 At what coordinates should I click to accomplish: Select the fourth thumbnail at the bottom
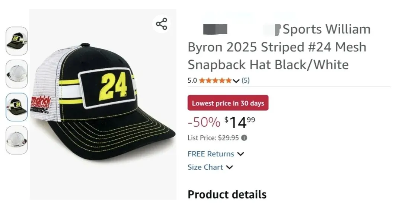pos(17,140)
